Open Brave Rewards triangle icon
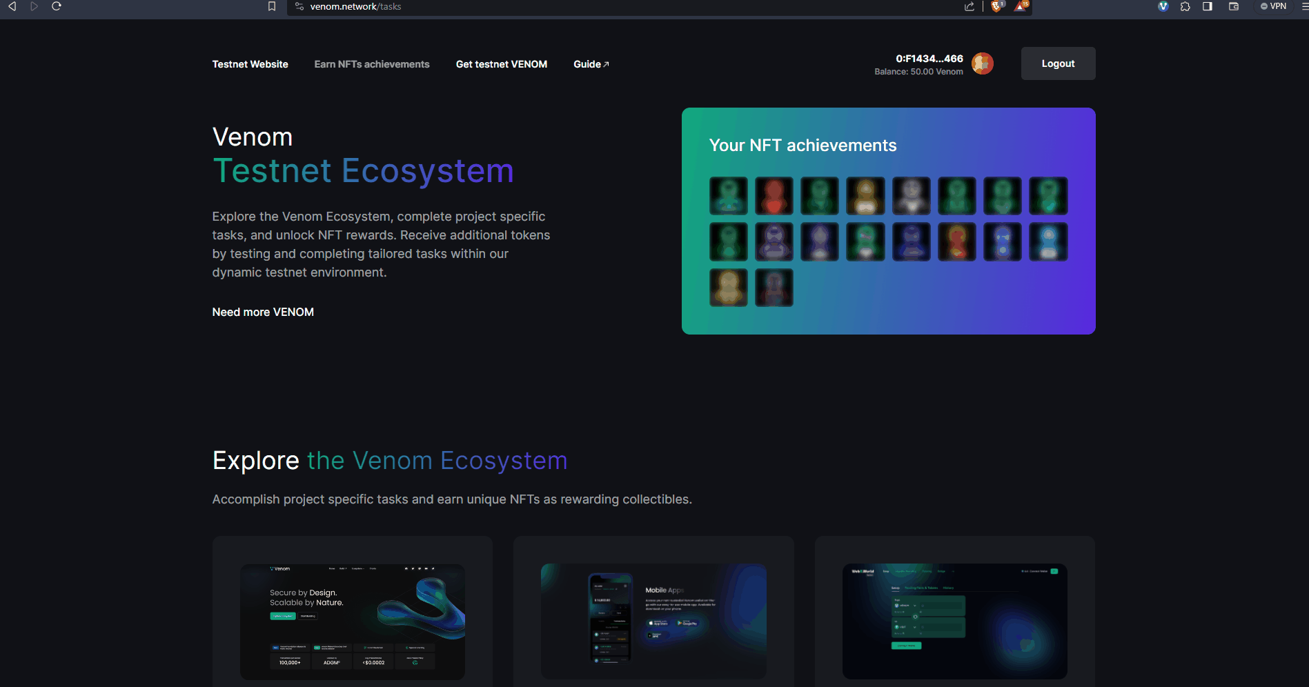The width and height of the screenshot is (1309, 687). pyautogui.click(x=1021, y=6)
